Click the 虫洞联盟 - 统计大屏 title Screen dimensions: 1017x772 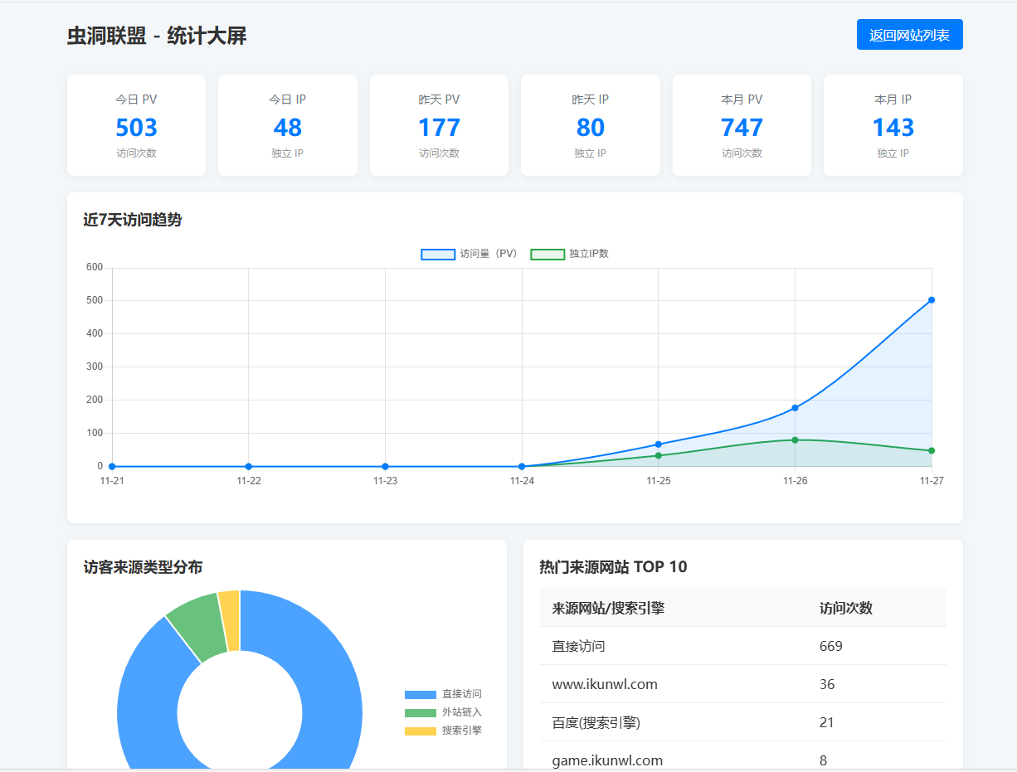pos(156,36)
